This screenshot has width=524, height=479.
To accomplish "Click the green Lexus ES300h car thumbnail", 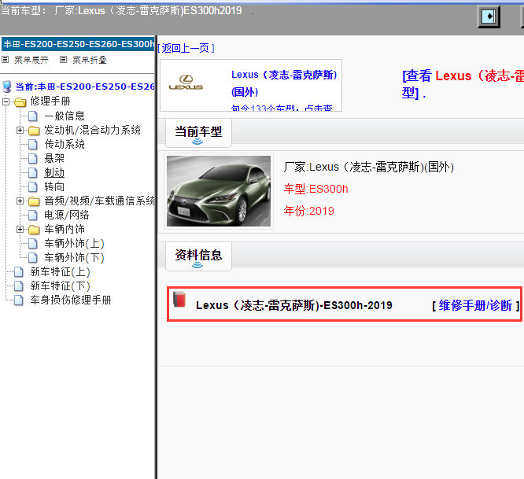I will click(219, 191).
